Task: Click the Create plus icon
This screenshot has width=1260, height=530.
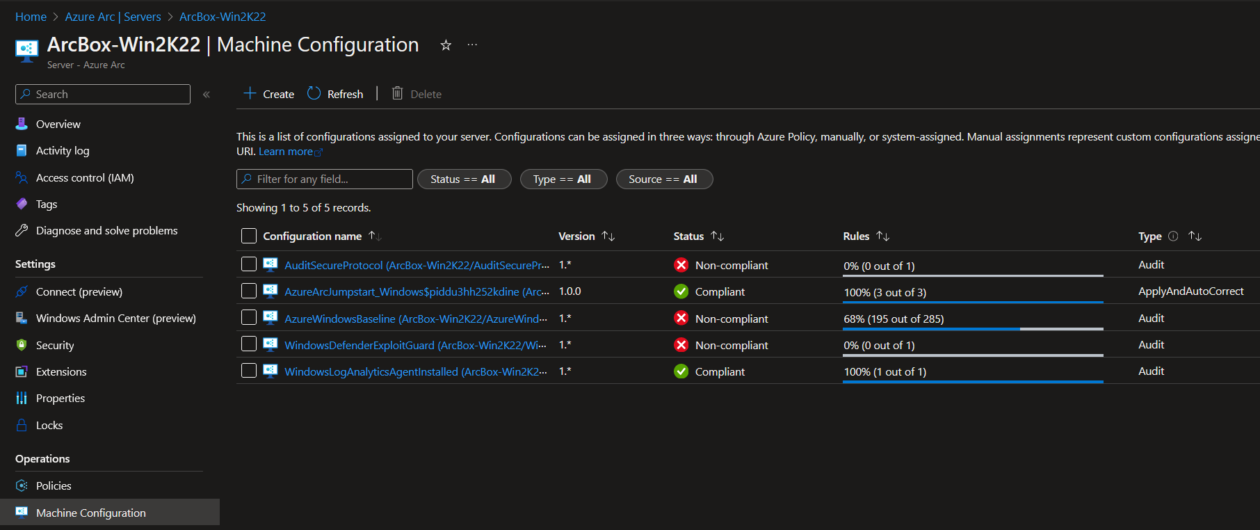Action: pyautogui.click(x=250, y=93)
